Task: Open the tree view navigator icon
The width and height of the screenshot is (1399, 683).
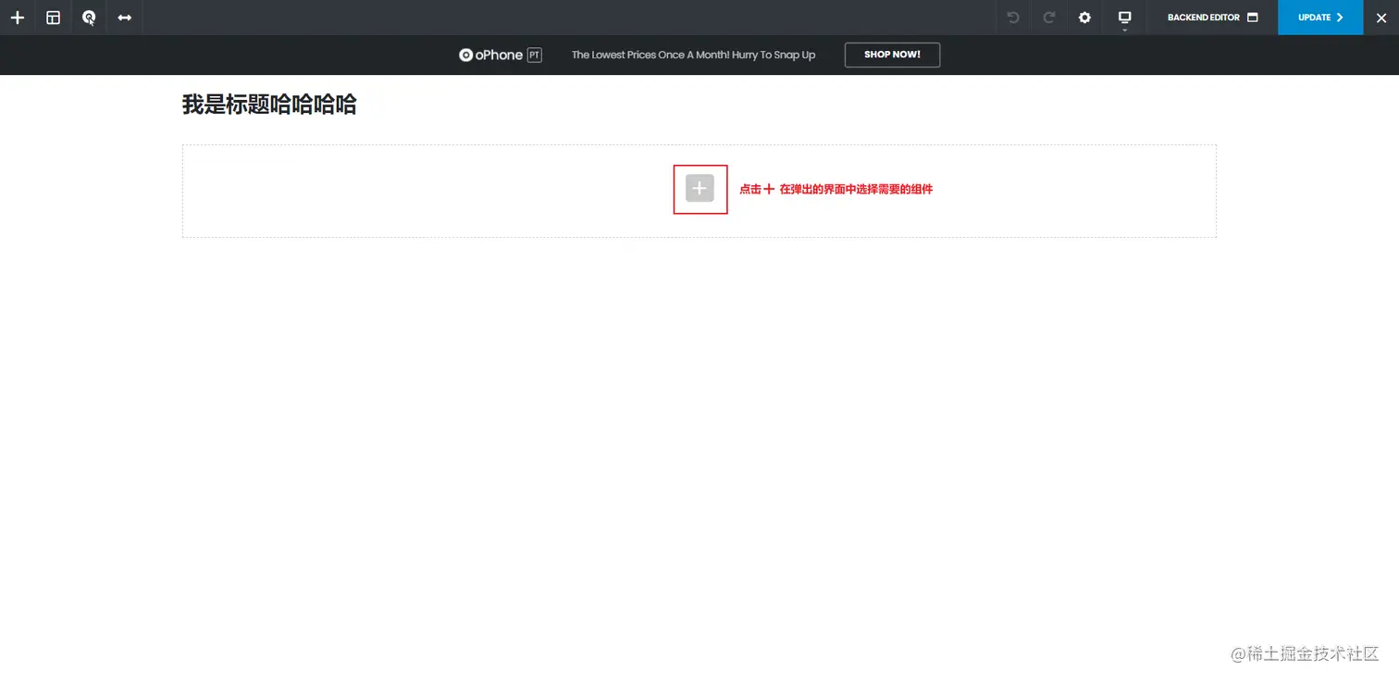Action: [89, 18]
